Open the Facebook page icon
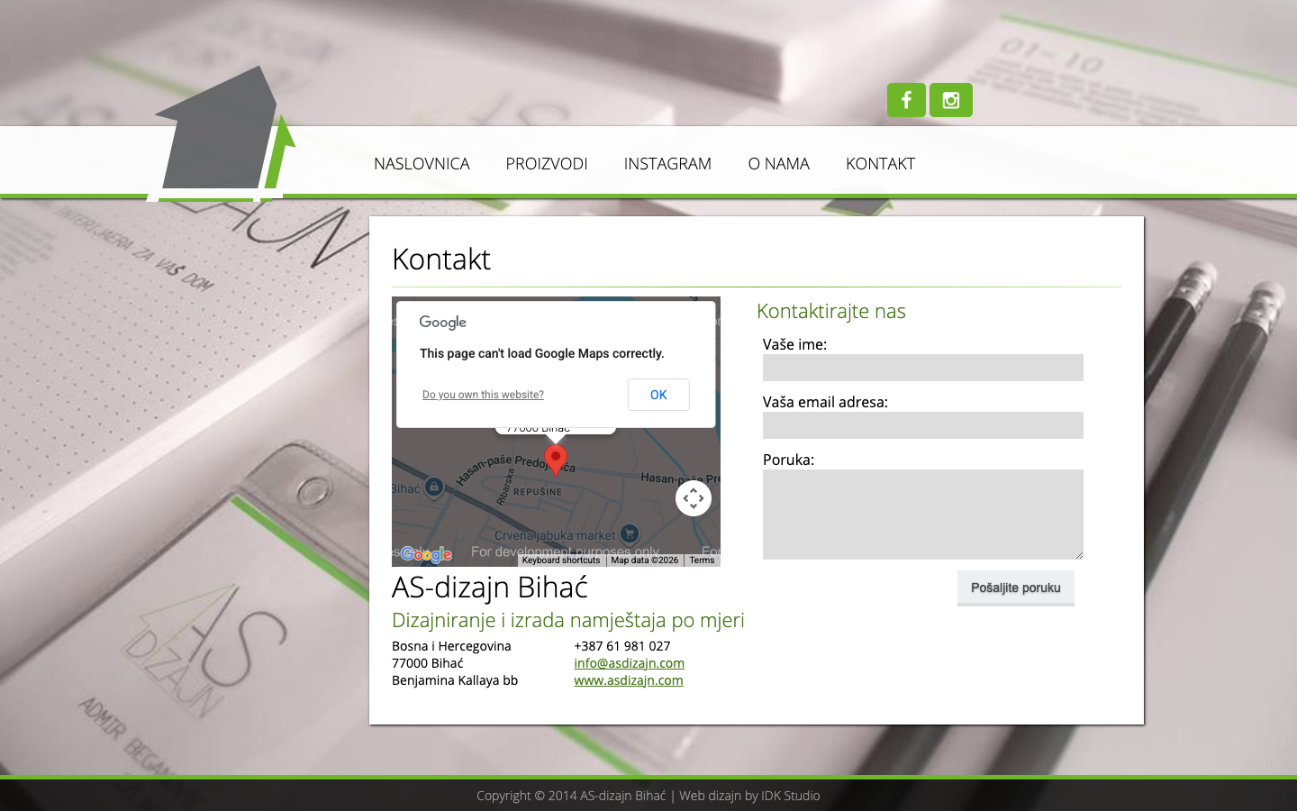 906,100
